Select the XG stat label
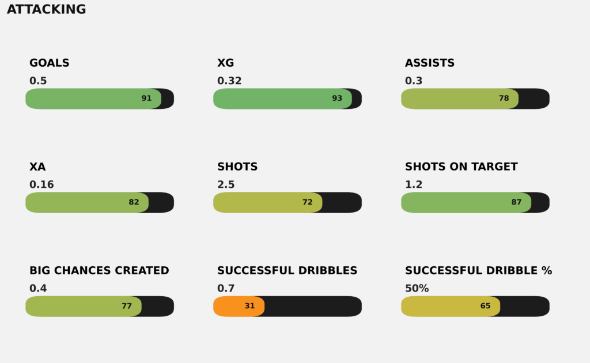Screen dimensions: 590x363 pyautogui.click(x=225, y=63)
